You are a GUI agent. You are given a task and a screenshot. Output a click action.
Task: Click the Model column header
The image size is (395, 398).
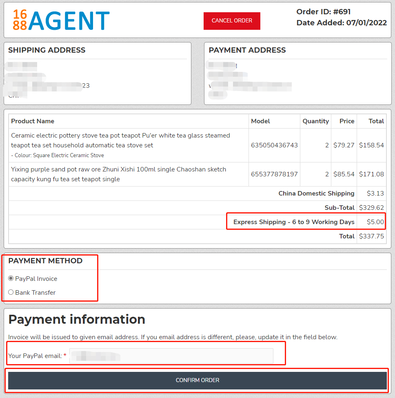(x=260, y=121)
